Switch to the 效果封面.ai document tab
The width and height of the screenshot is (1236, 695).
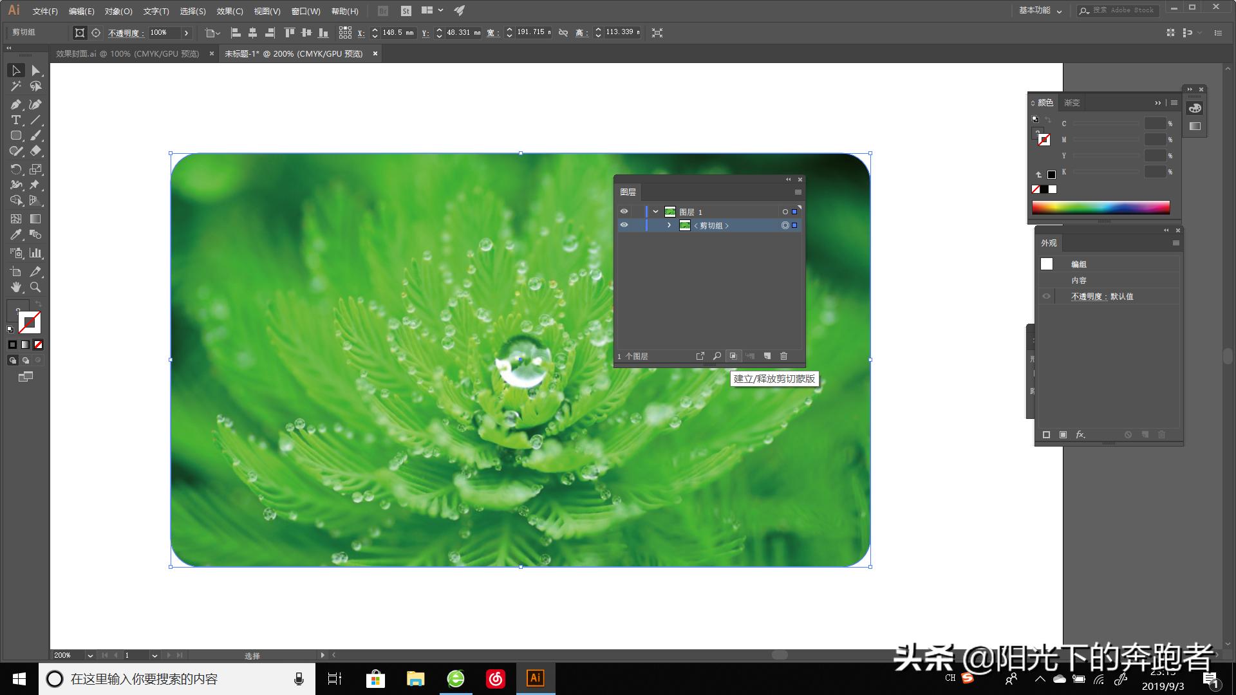[x=126, y=54]
